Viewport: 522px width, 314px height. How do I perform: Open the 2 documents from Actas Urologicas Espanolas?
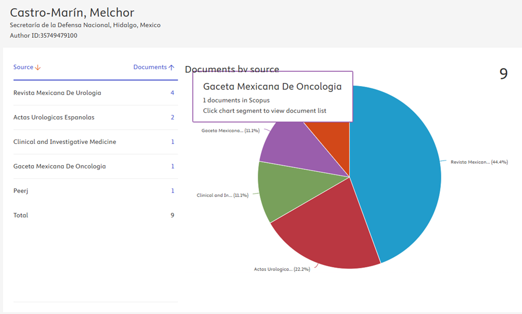(172, 117)
